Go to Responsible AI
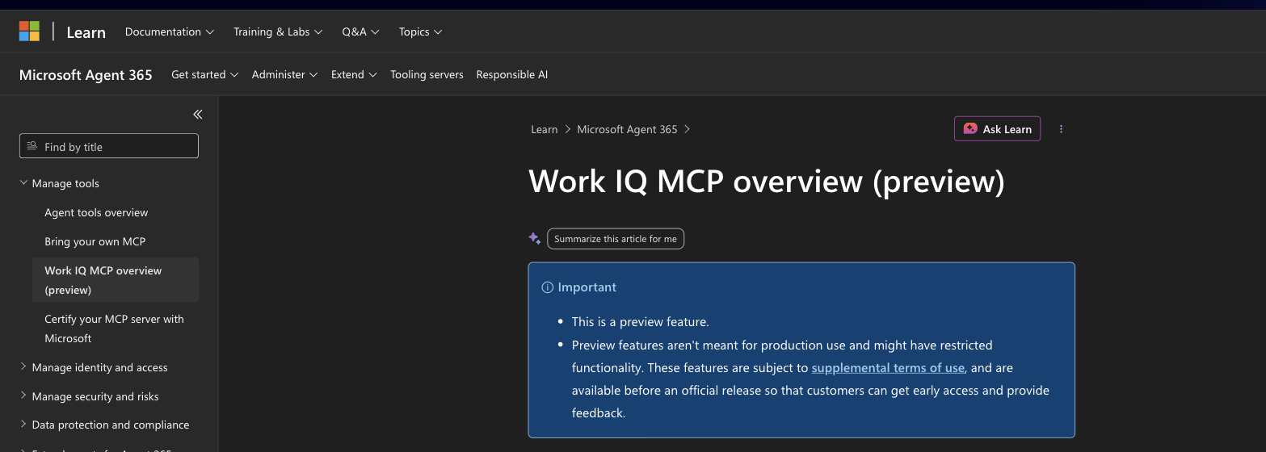 pyautogui.click(x=512, y=74)
